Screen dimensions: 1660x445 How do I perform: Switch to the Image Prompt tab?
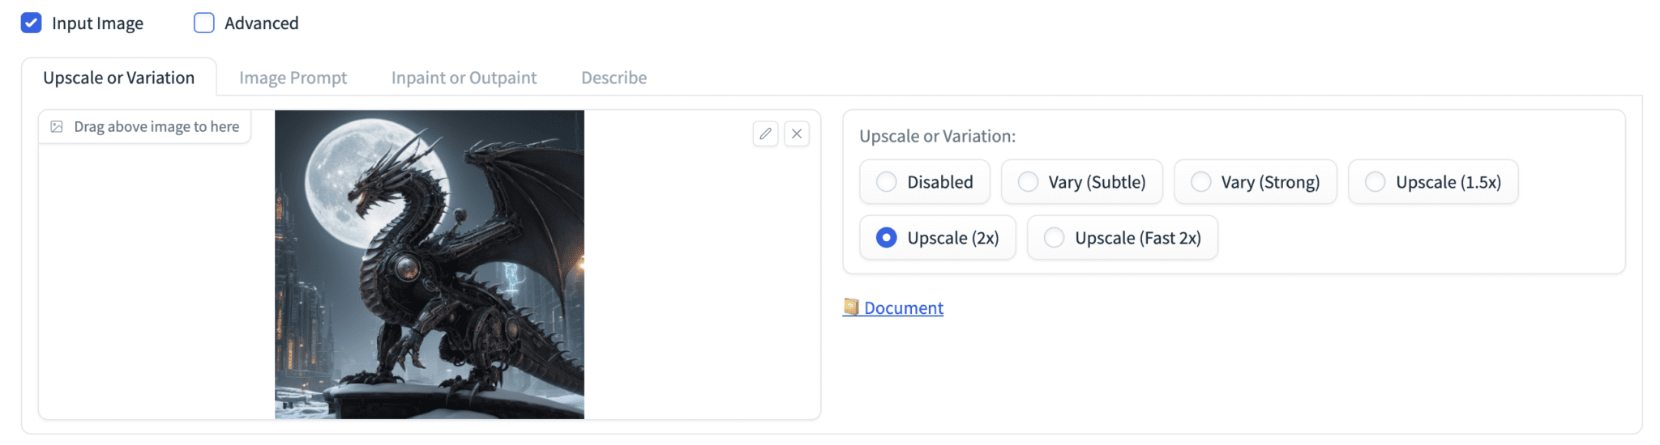(293, 78)
